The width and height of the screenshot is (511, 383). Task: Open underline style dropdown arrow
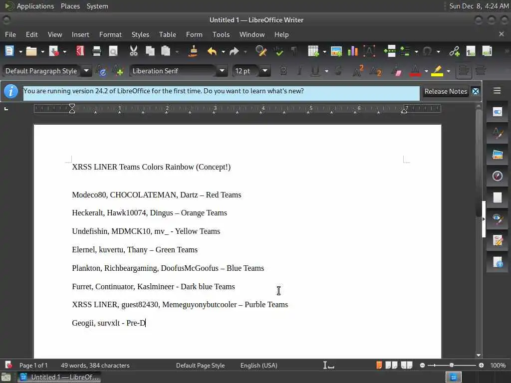pyautogui.click(x=326, y=71)
